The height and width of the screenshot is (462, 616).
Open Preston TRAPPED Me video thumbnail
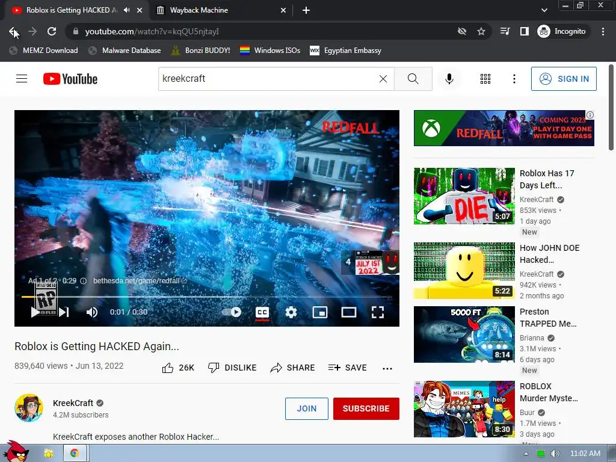[464, 334]
